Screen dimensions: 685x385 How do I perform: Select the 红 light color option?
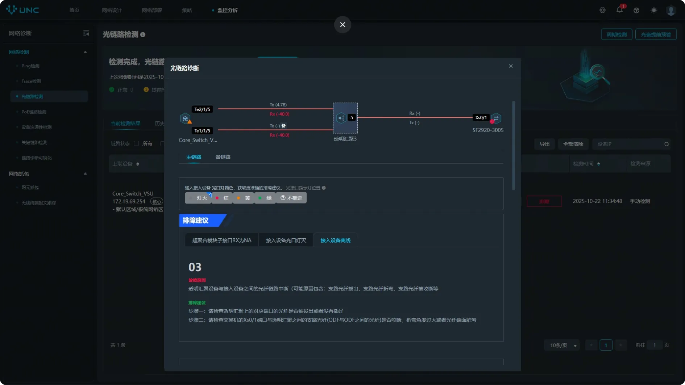(222, 198)
